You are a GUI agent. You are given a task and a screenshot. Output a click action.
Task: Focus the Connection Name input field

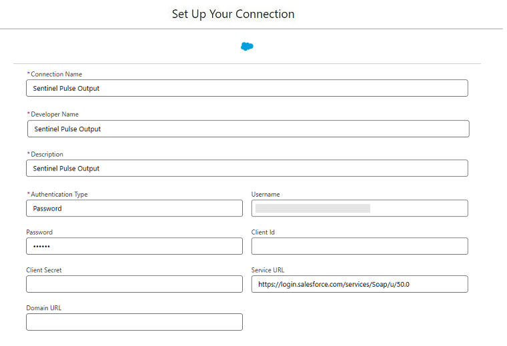(247, 88)
